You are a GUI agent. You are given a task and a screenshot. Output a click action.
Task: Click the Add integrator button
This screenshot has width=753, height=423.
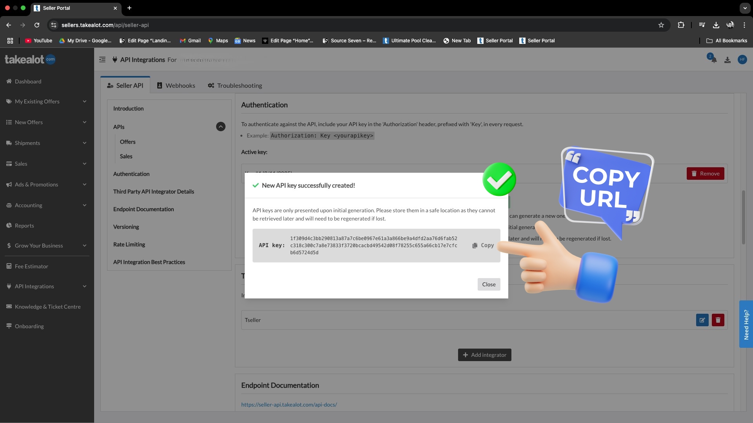[x=484, y=354]
